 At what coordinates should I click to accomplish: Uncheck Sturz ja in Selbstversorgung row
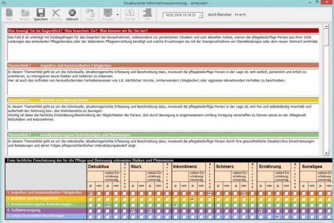pyautogui.click(x=133, y=211)
